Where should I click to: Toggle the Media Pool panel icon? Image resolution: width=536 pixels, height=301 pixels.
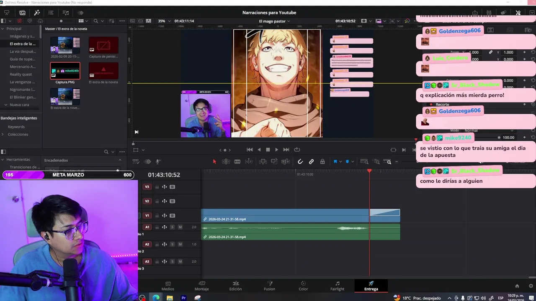(x=22, y=13)
